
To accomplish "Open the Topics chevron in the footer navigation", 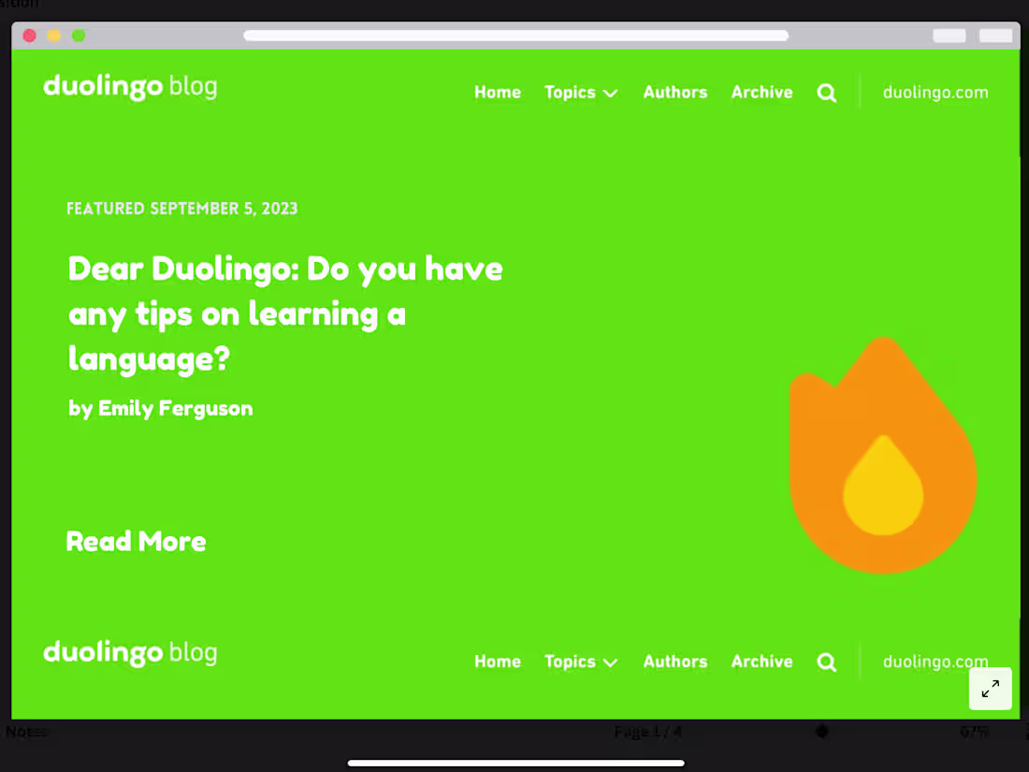I will tap(611, 662).
